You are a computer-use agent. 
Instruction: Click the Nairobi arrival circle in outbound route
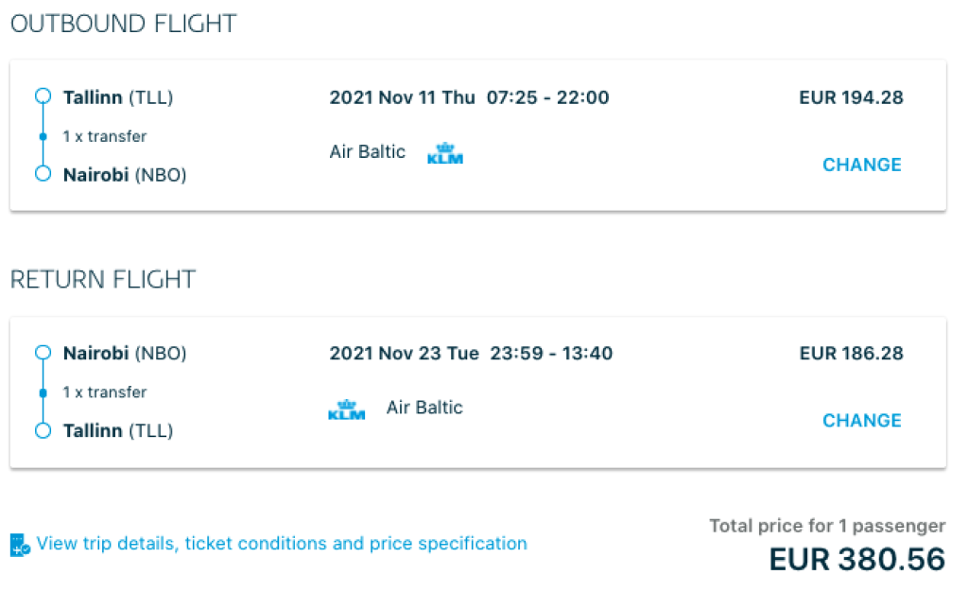43,174
